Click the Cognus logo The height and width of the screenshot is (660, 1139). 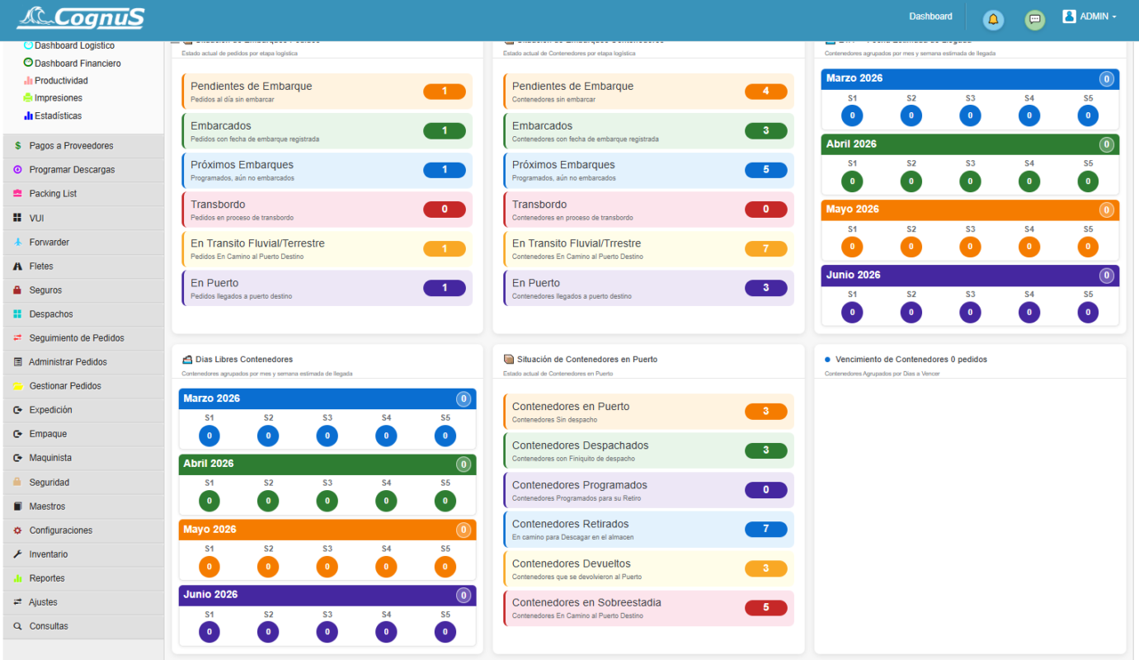coord(81,18)
